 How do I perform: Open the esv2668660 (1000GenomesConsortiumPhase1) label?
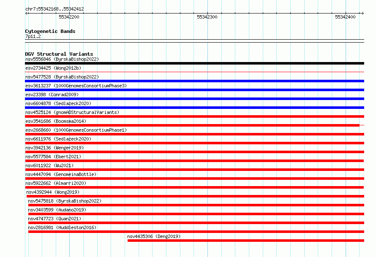(x=76, y=130)
